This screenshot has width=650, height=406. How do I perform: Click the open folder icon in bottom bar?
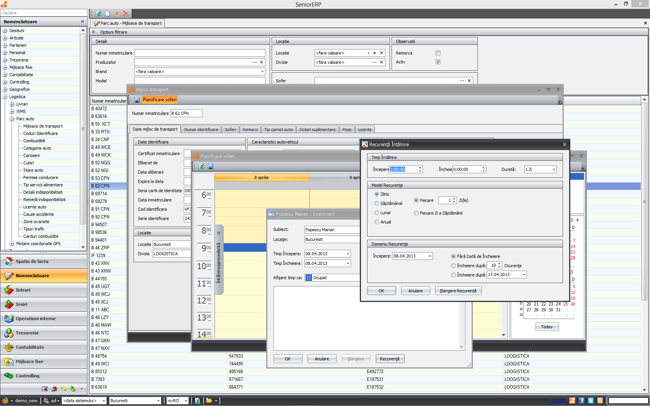click(x=209, y=401)
